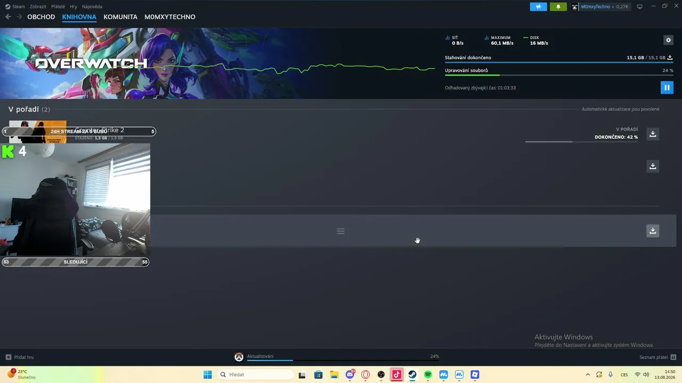The height and width of the screenshot is (383, 682).
Task: Open Task View on the taskbar
Action: pos(302,374)
